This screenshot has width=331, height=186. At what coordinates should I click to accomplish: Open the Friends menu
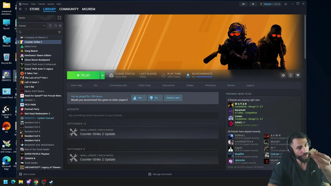coord(41,4)
